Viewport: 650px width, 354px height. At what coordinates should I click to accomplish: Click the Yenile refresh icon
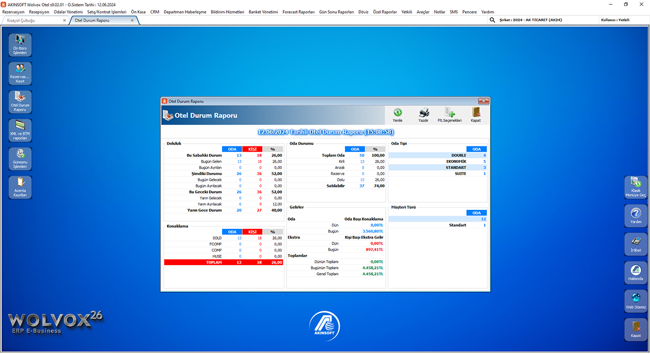pyautogui.click(x=397, y=114)
